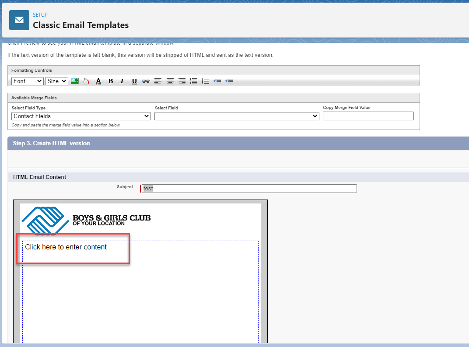The image size is (469, 347).
Task: Open the Size dropdown
Action: click(x=56, y=81)
